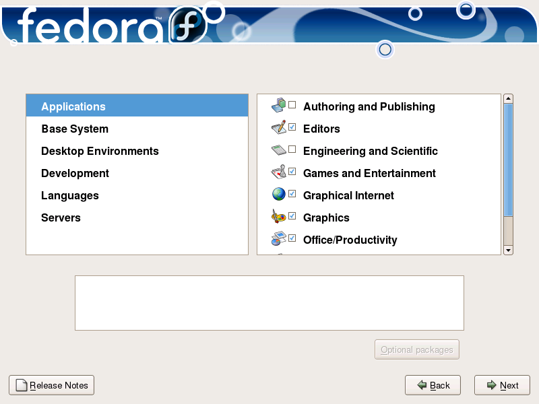Open the Release Notes
The width and height of the screenshot is (539, 404).
coord(52,385)
